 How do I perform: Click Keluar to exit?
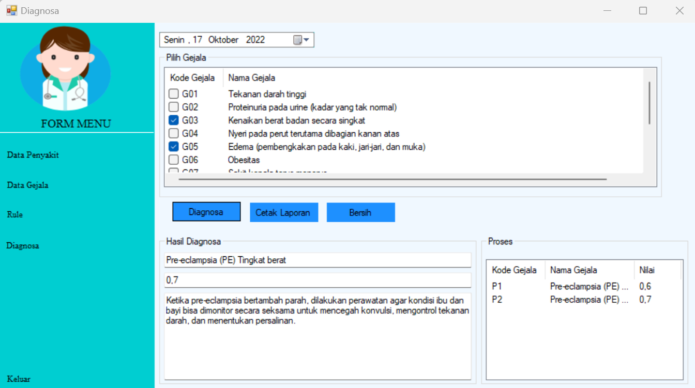coord(19,379)
